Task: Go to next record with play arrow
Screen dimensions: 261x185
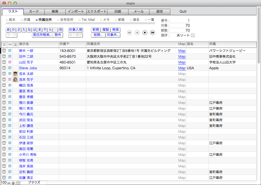Action: (x=145, y=33)
